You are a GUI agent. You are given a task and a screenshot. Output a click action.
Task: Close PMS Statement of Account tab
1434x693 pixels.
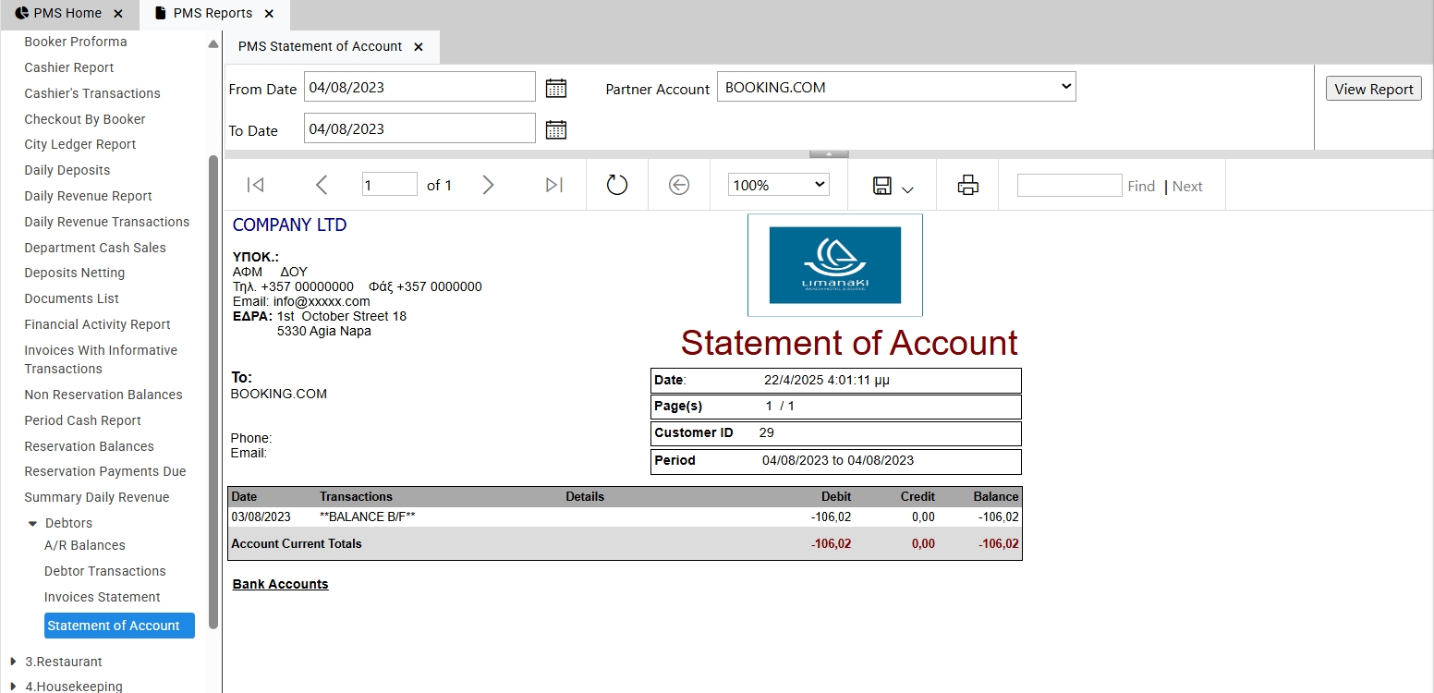418,46
